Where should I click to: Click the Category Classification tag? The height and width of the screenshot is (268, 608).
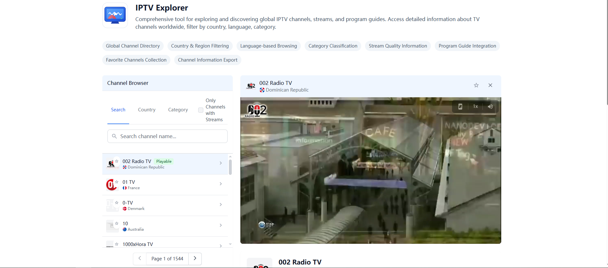point(333,46)
